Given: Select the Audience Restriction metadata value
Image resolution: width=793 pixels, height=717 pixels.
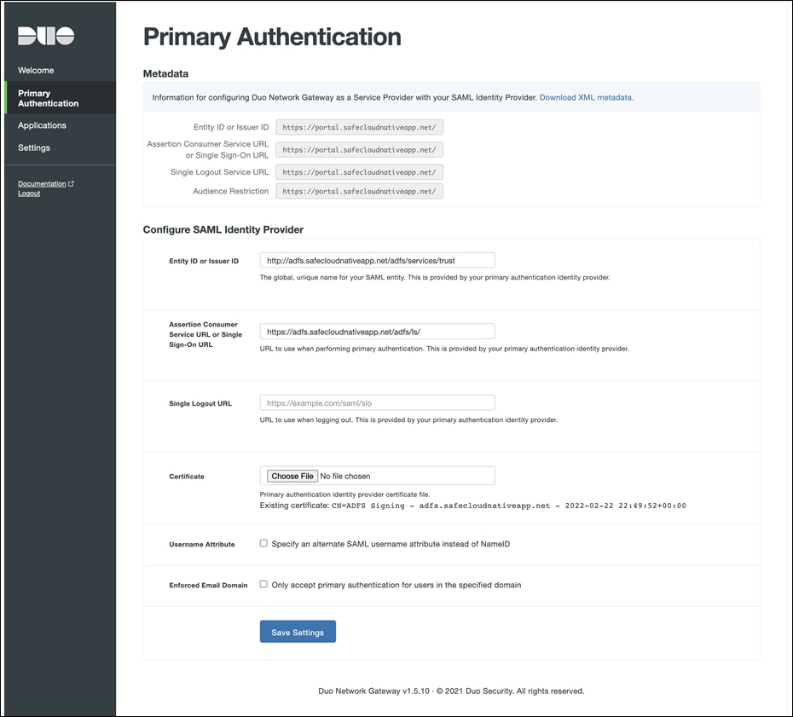Looking at the screenshot, I should [359, 191].
